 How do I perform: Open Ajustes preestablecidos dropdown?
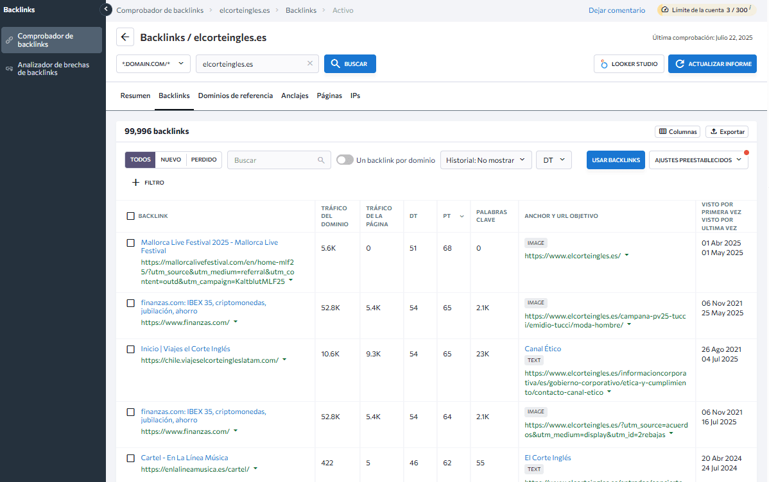pyautogui.click(x=698, y=160)
